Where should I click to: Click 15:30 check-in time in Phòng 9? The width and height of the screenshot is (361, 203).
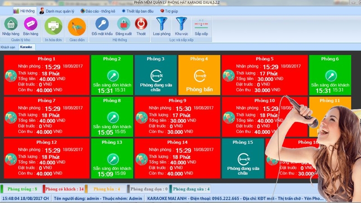[183, 109]
